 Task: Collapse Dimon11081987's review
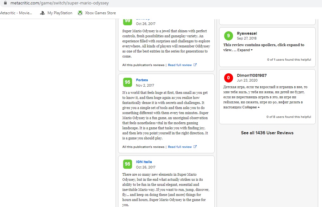[251, 107]
